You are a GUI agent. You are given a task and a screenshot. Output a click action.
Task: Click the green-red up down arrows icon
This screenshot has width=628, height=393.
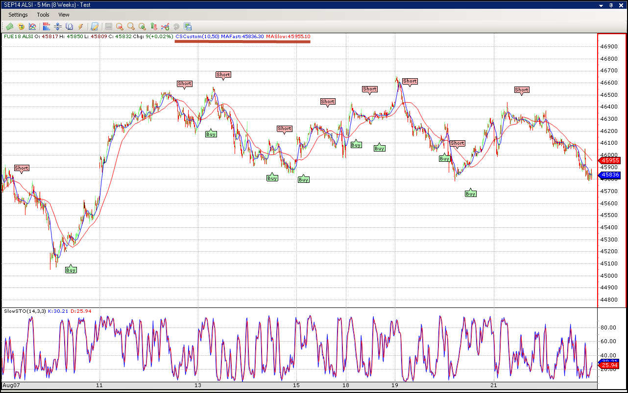pyautogui.click(x=154, y=26)
